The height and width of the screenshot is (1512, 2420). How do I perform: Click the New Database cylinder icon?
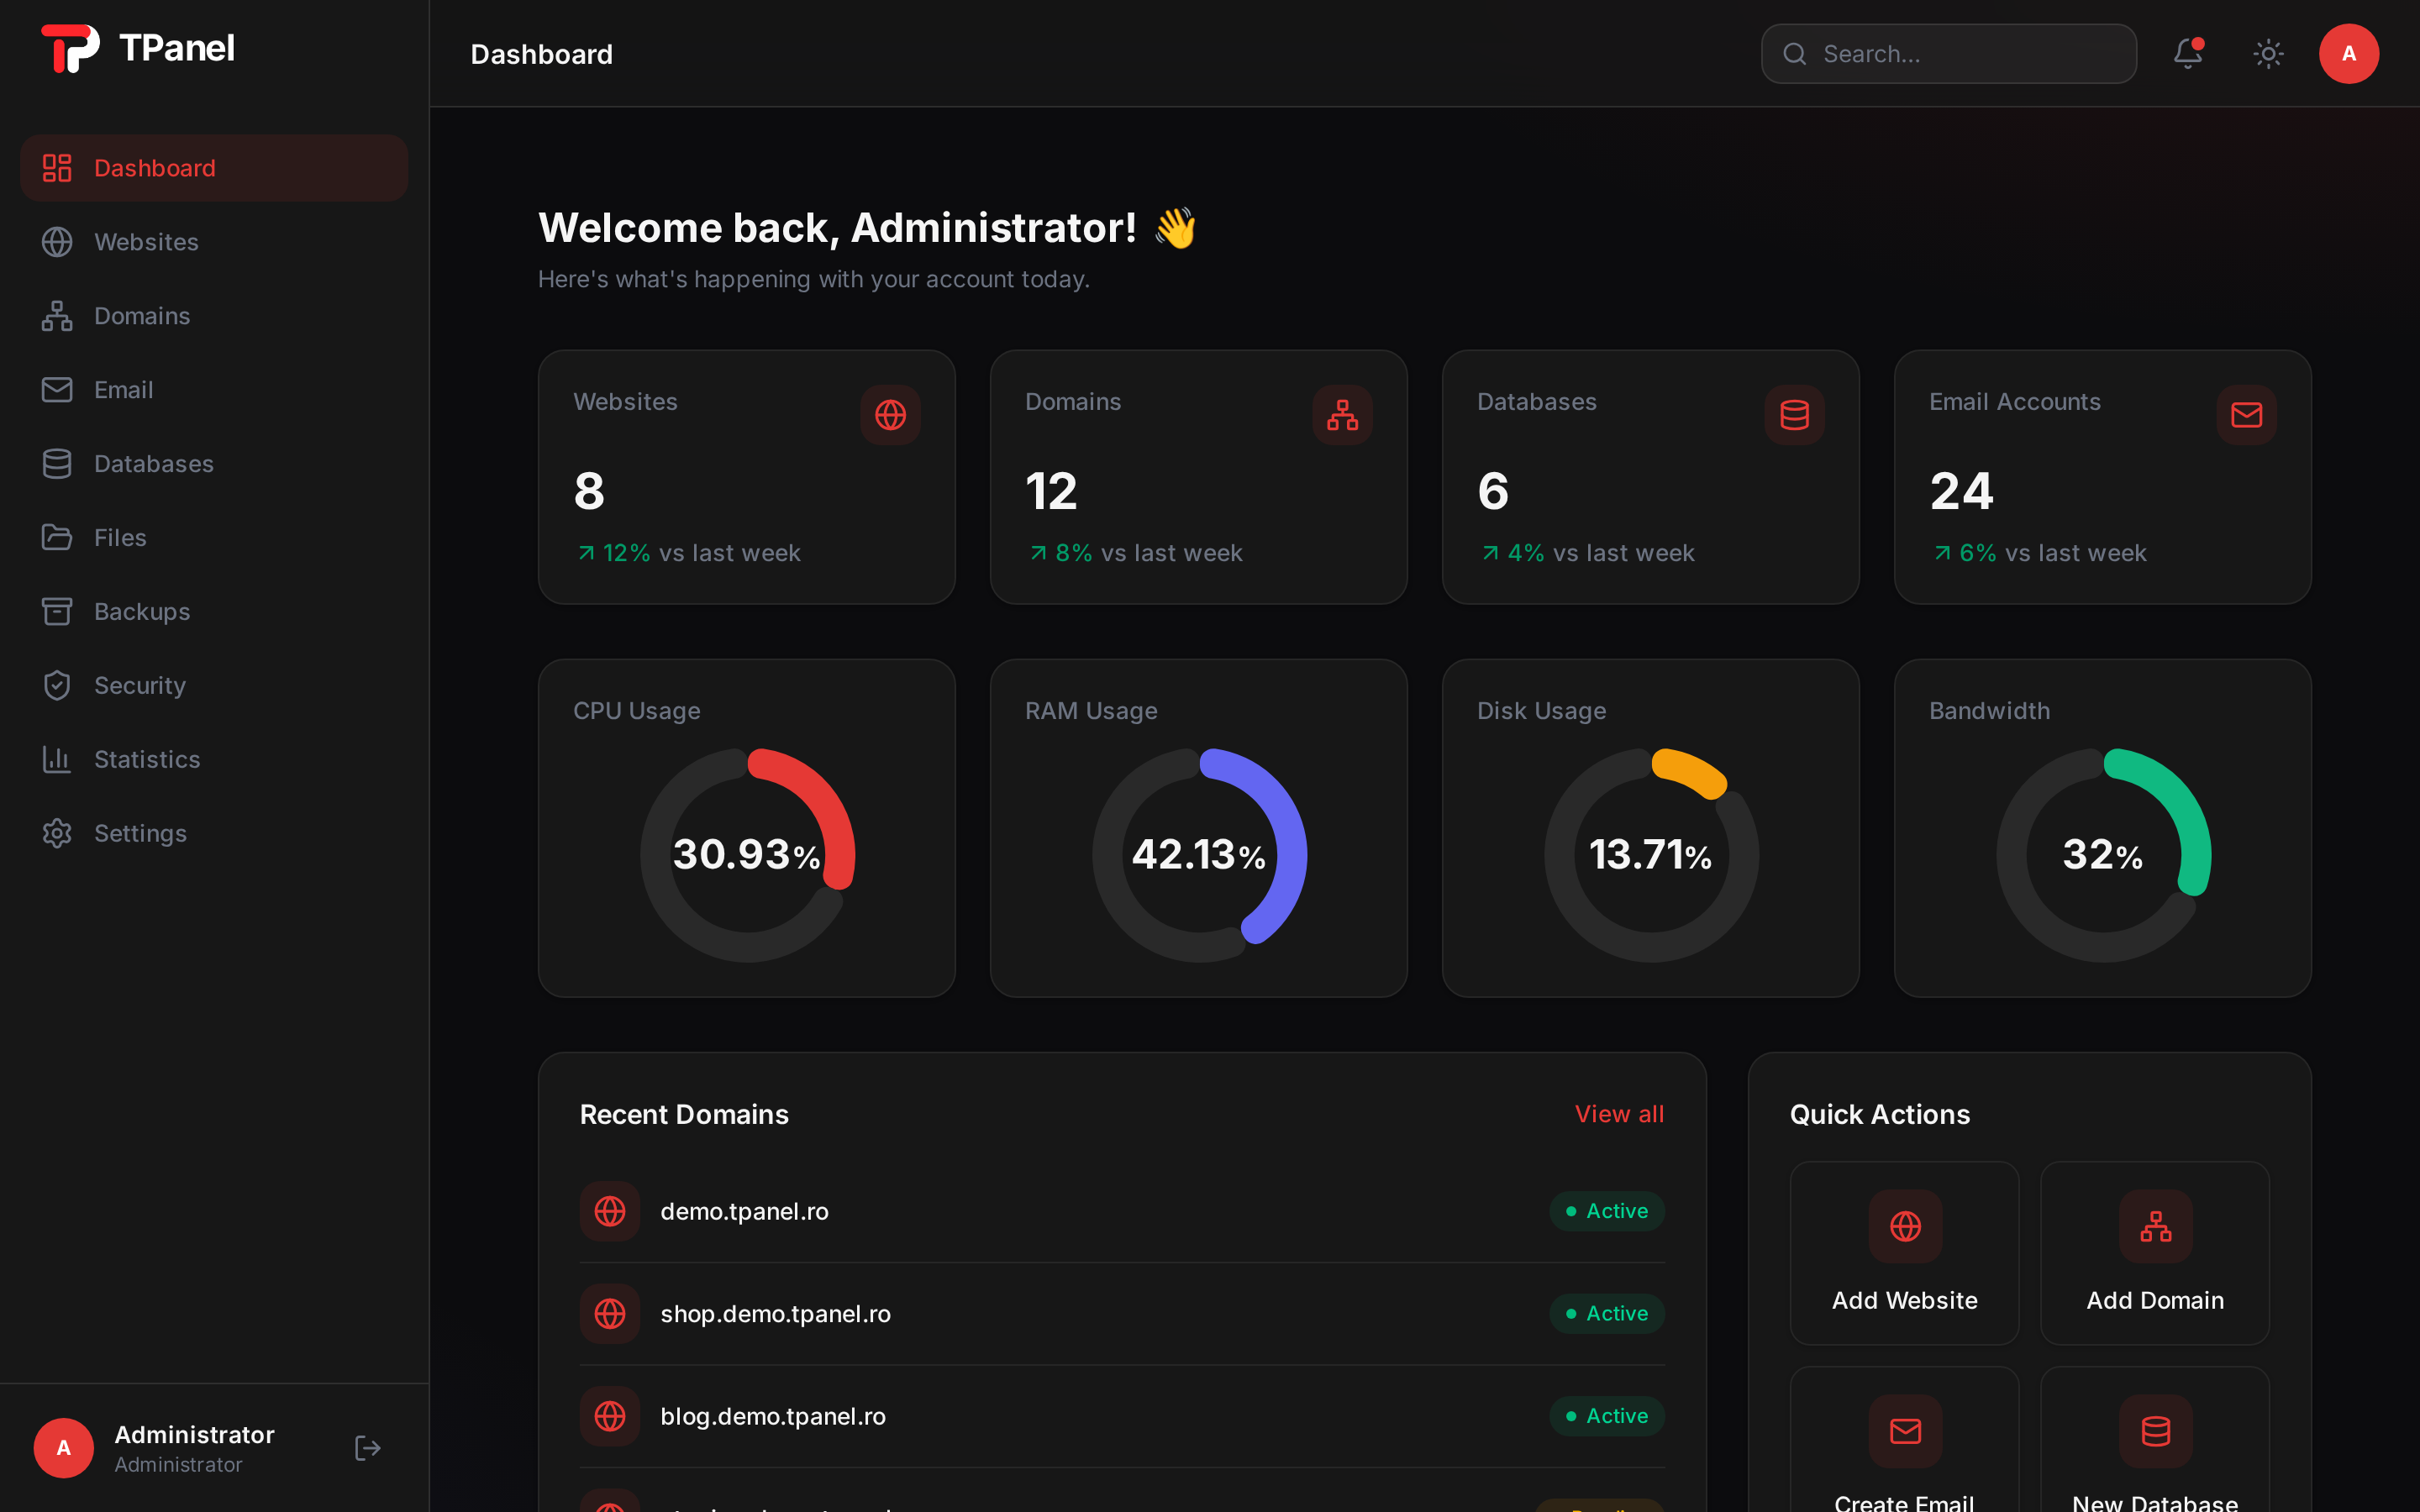point(2155,1431)
